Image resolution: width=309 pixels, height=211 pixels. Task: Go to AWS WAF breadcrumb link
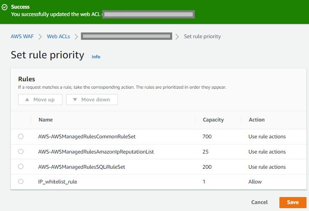tap(22, 37)
